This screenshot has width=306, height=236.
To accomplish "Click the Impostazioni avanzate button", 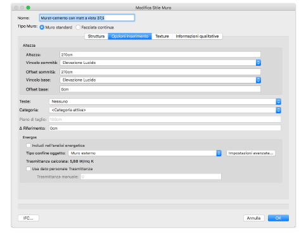I will [x=251, y=153].
